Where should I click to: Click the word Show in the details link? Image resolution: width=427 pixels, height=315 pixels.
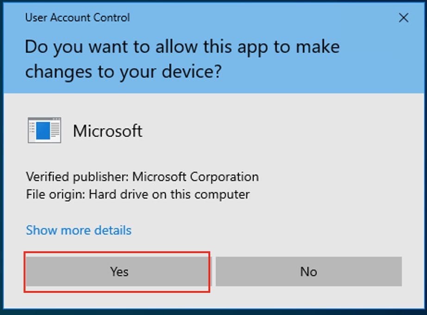click(x=40, y=230)
